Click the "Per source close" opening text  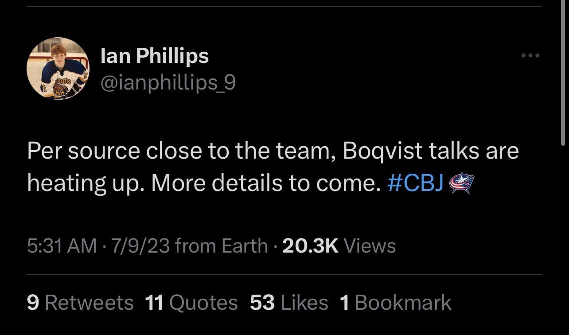tap(102, 151)
